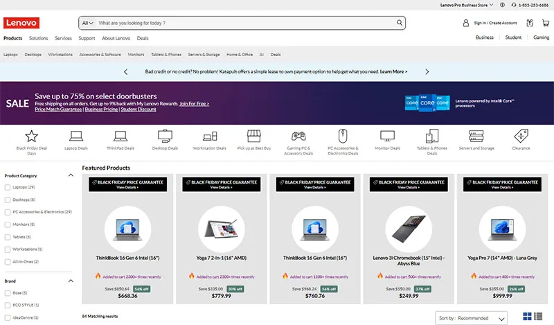Open the Solutions menu

coord(39,38)
